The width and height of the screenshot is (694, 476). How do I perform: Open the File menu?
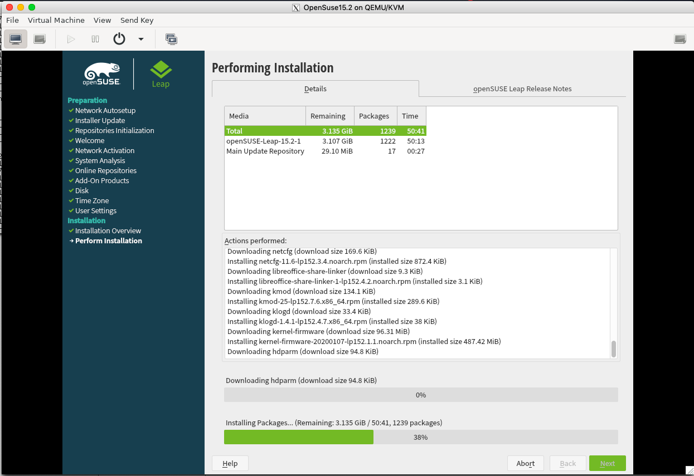point(12,20)
